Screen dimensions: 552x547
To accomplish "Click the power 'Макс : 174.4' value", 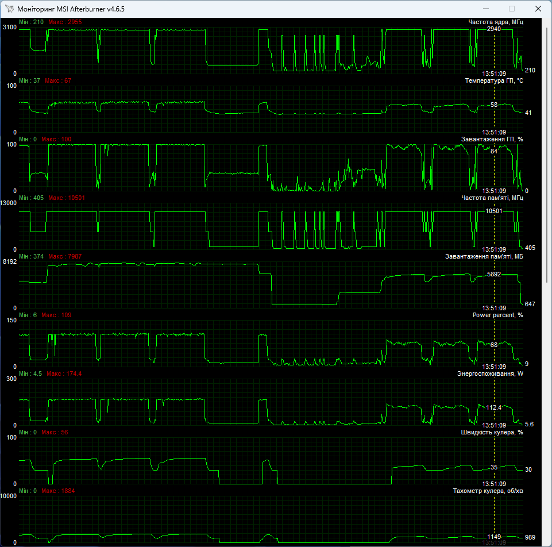I will click(x=64, y=373).
